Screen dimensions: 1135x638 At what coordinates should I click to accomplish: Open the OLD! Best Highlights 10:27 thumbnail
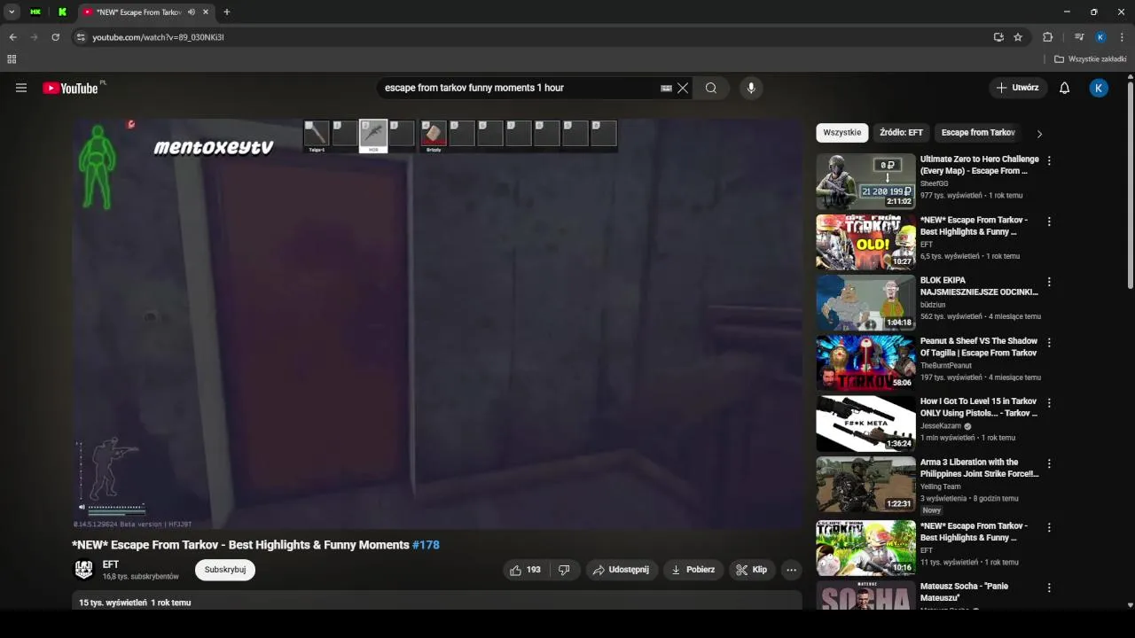click(x=865, y=242)
